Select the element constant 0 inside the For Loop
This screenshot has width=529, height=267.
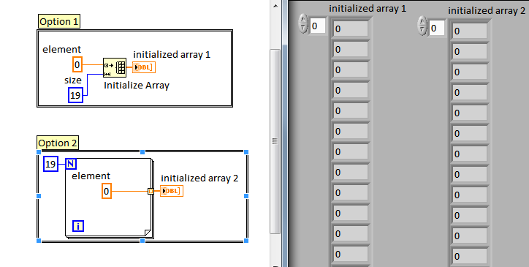click(107, 191)
